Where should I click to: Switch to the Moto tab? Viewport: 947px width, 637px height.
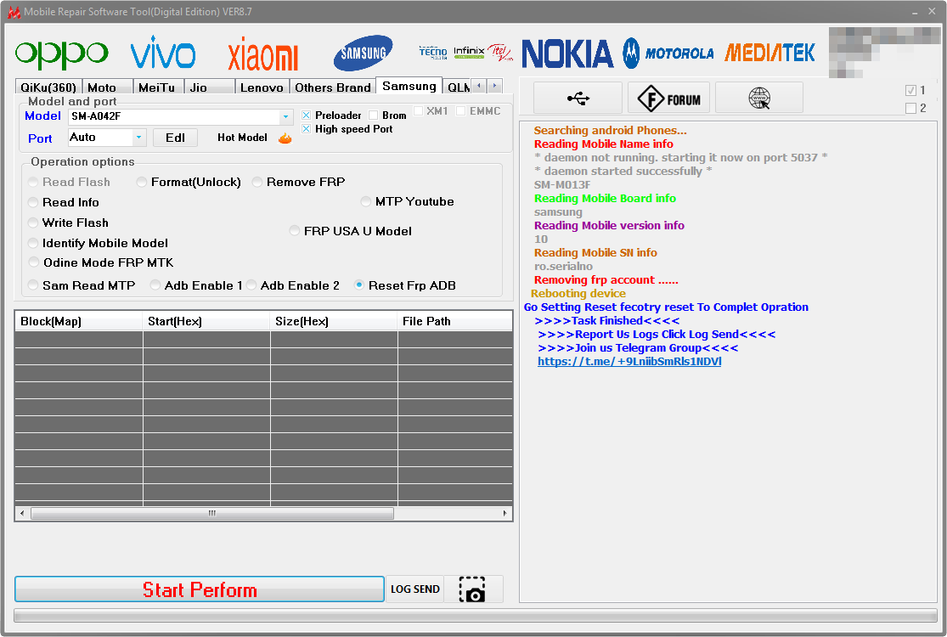coord(108,87)
